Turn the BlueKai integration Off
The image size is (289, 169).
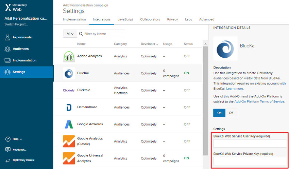click(x=231, y=113)
